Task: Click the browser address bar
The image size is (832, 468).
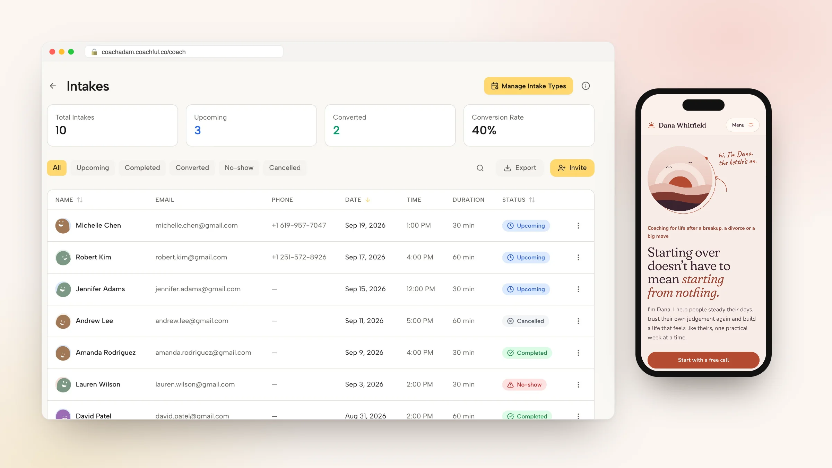Action: click(184, 52)
